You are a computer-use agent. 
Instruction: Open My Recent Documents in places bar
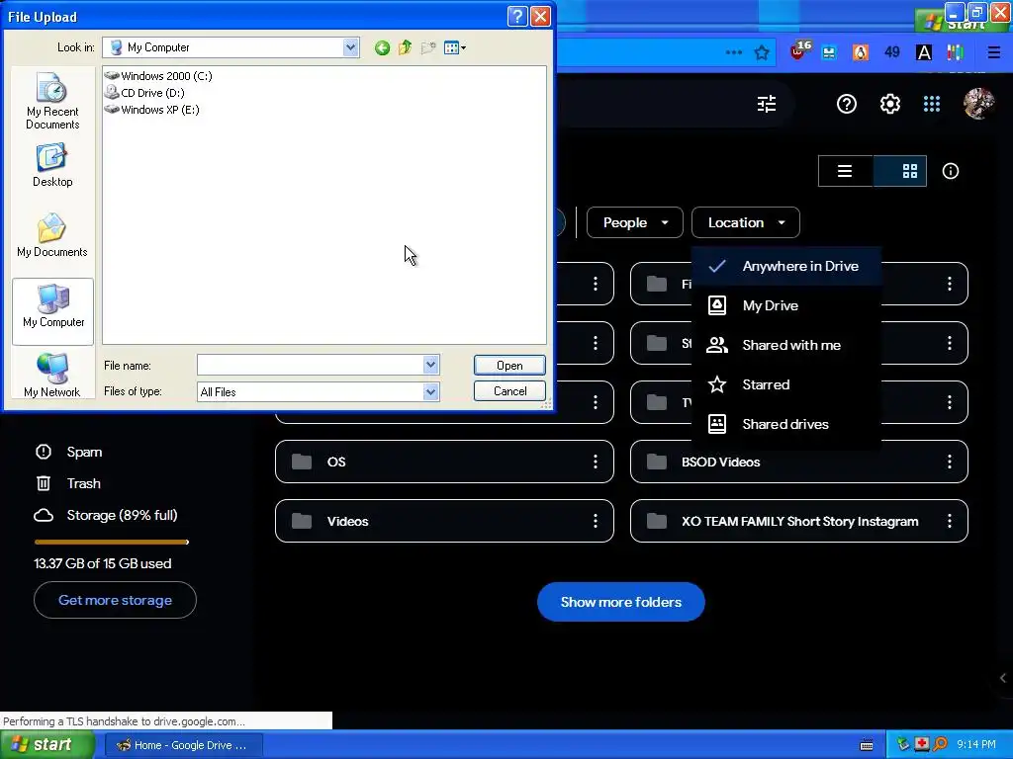[52, 102]
